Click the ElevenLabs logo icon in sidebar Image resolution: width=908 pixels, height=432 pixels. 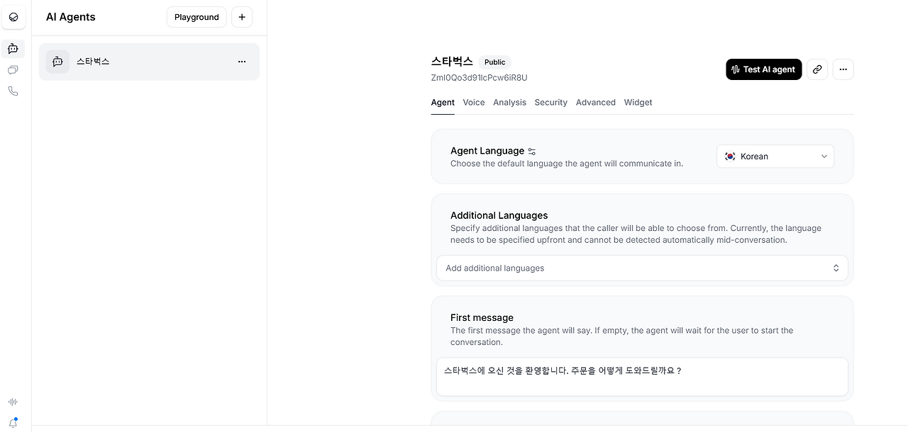tap(13, 17)
